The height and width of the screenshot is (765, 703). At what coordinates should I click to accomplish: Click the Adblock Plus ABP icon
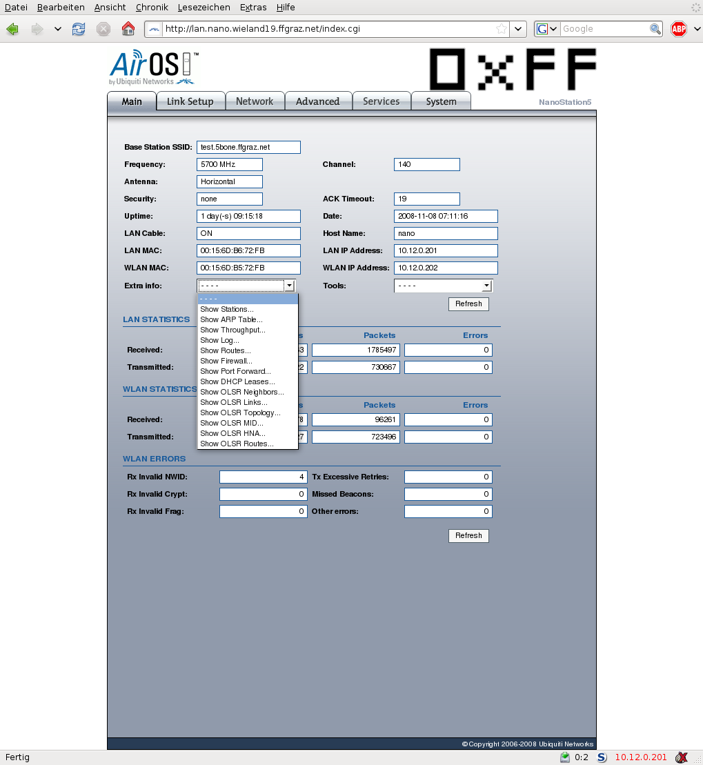[x=679, y=29]
